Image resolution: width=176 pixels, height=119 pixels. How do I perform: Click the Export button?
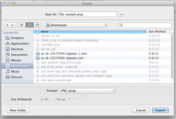pos(160,110)
